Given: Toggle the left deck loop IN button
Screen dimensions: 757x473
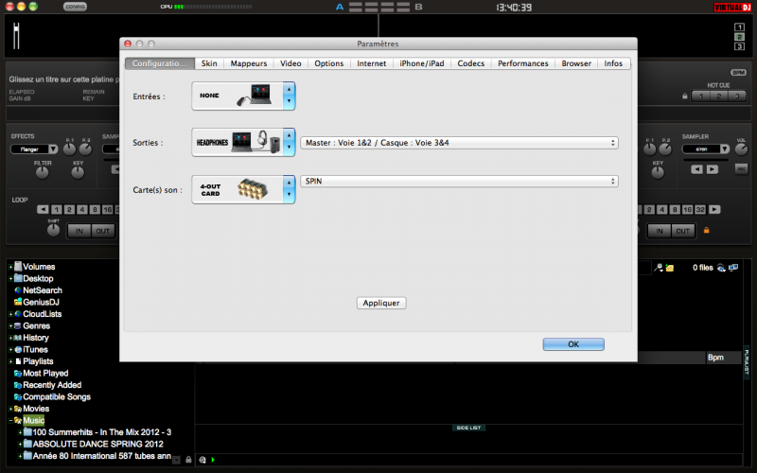Looking at the screenshot, I should (x=79, y=231).
